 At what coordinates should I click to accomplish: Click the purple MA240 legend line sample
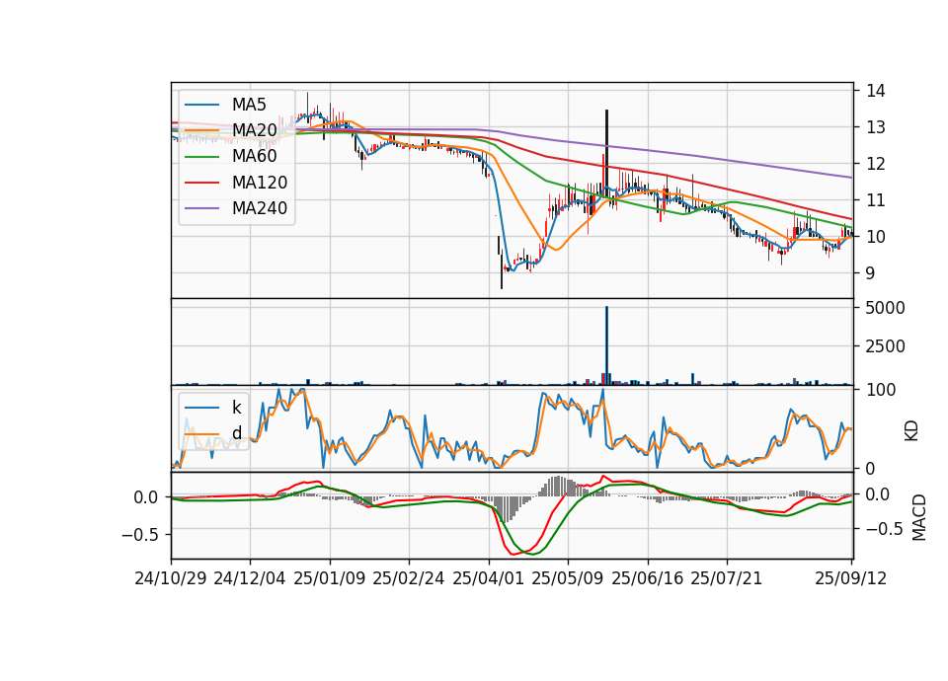[x=201, y=208]
